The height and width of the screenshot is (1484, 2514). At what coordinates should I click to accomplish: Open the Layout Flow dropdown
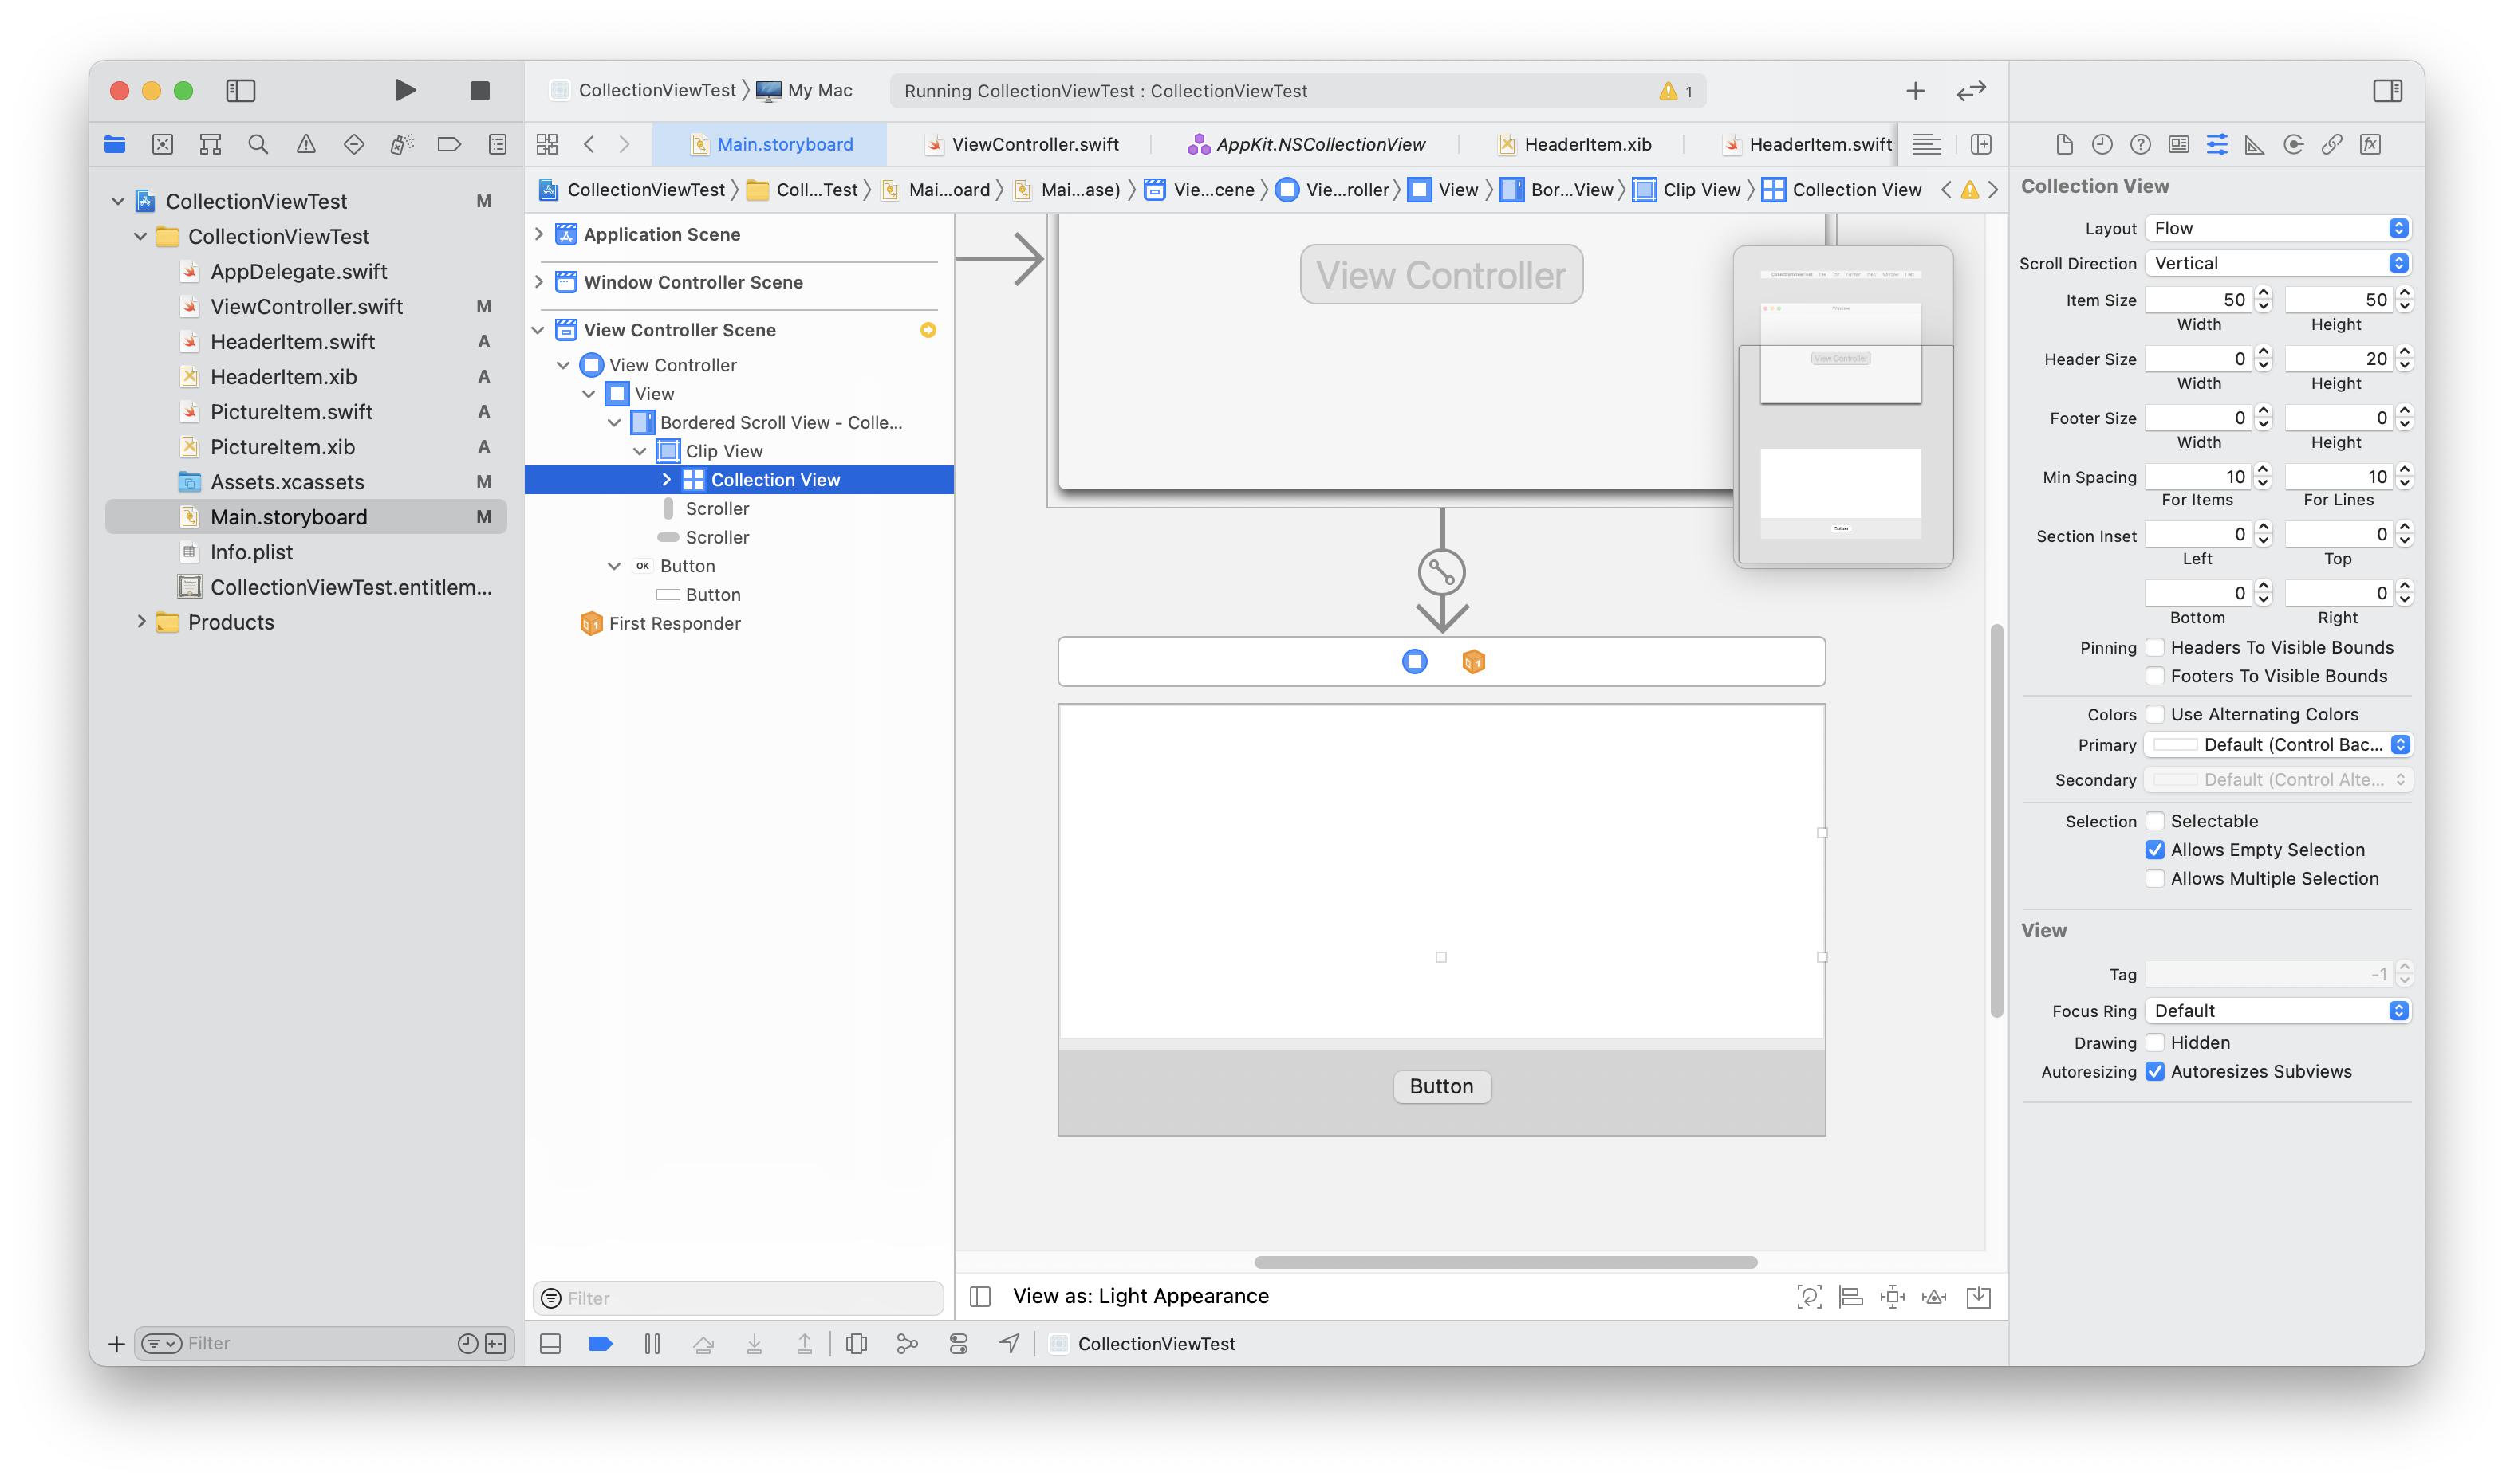[2276, 229]
